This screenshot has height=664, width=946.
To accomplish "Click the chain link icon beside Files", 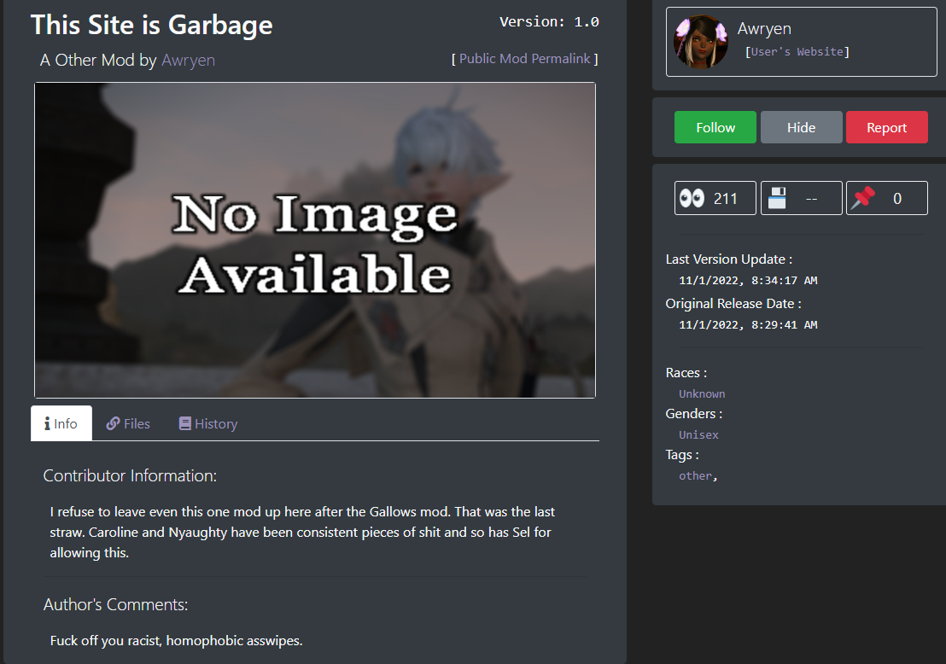I will click(113, 424).
